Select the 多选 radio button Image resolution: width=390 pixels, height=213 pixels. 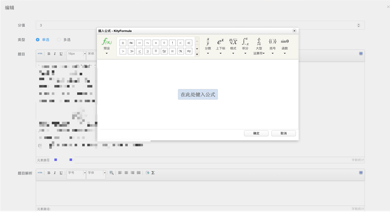pos(59,39)
